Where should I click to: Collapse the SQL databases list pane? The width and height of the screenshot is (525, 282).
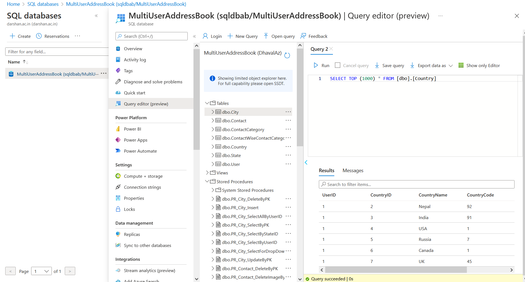96,16
